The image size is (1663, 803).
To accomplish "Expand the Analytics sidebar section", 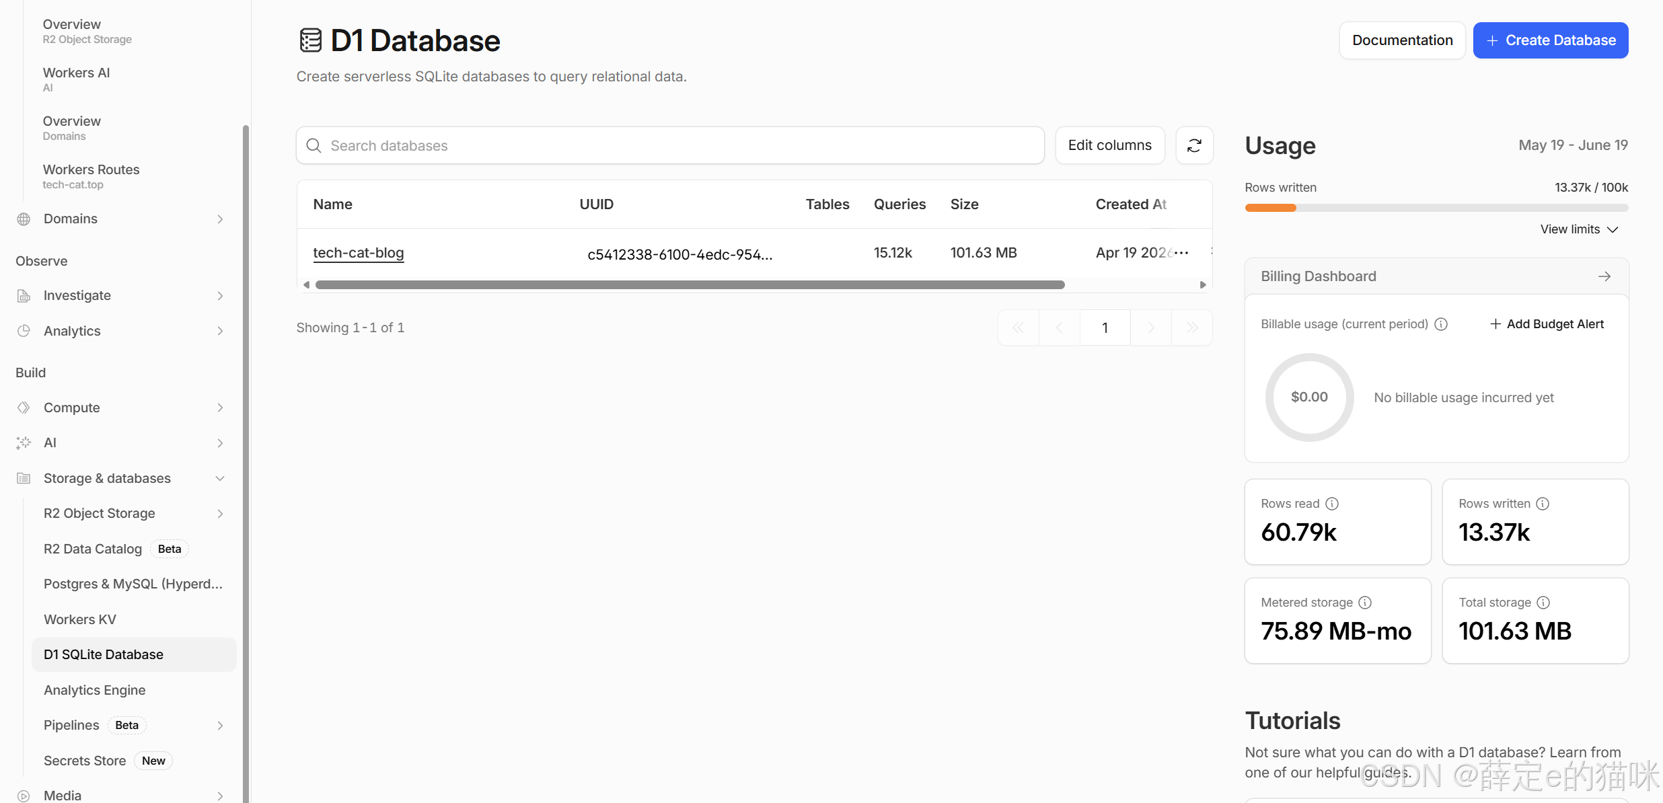I will tap(220, 331).
